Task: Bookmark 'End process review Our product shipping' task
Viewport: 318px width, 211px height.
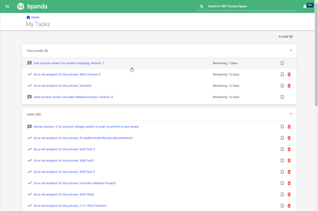Action: pyautogui.click(x=282, y=63)
